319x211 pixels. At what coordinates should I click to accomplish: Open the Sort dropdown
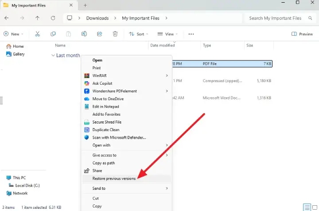[139, 34]
